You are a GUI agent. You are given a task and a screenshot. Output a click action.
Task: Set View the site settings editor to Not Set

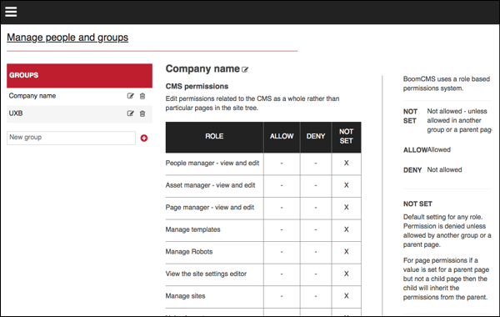point(347,274)
